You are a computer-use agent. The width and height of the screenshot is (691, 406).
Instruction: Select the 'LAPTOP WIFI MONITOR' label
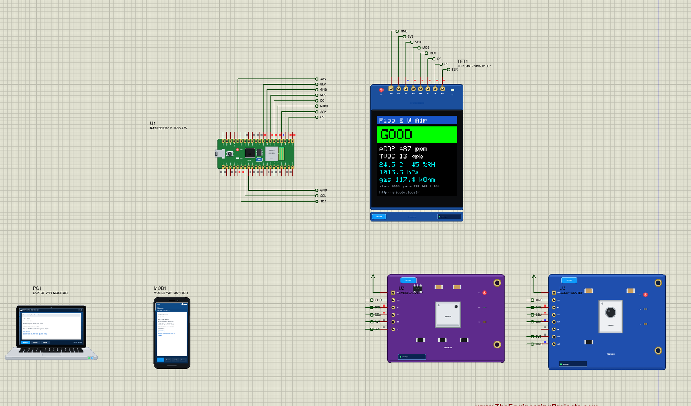(x=50, y=293)
